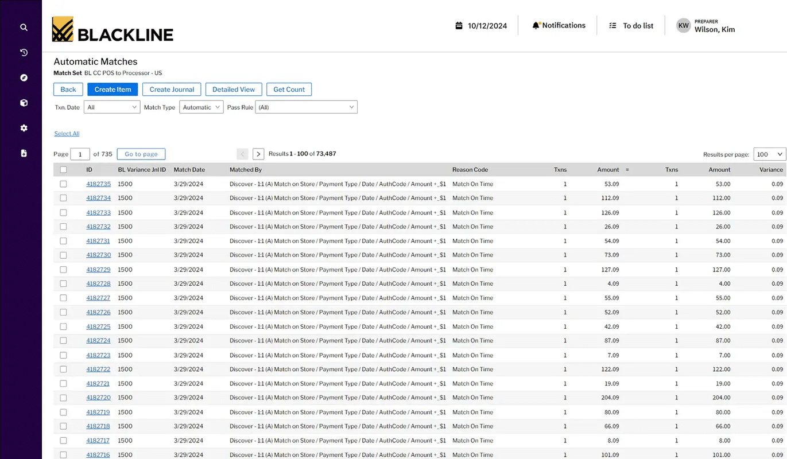Image resolution: width=787 pixels, height=459 pixels.
Task: Click the page number input field
Action: click(x=80, y=154)
